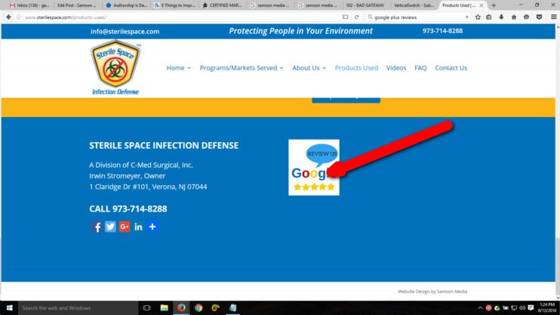Click the site information icon beside the URL
The image size is (560, 315).
click(19, 17)
